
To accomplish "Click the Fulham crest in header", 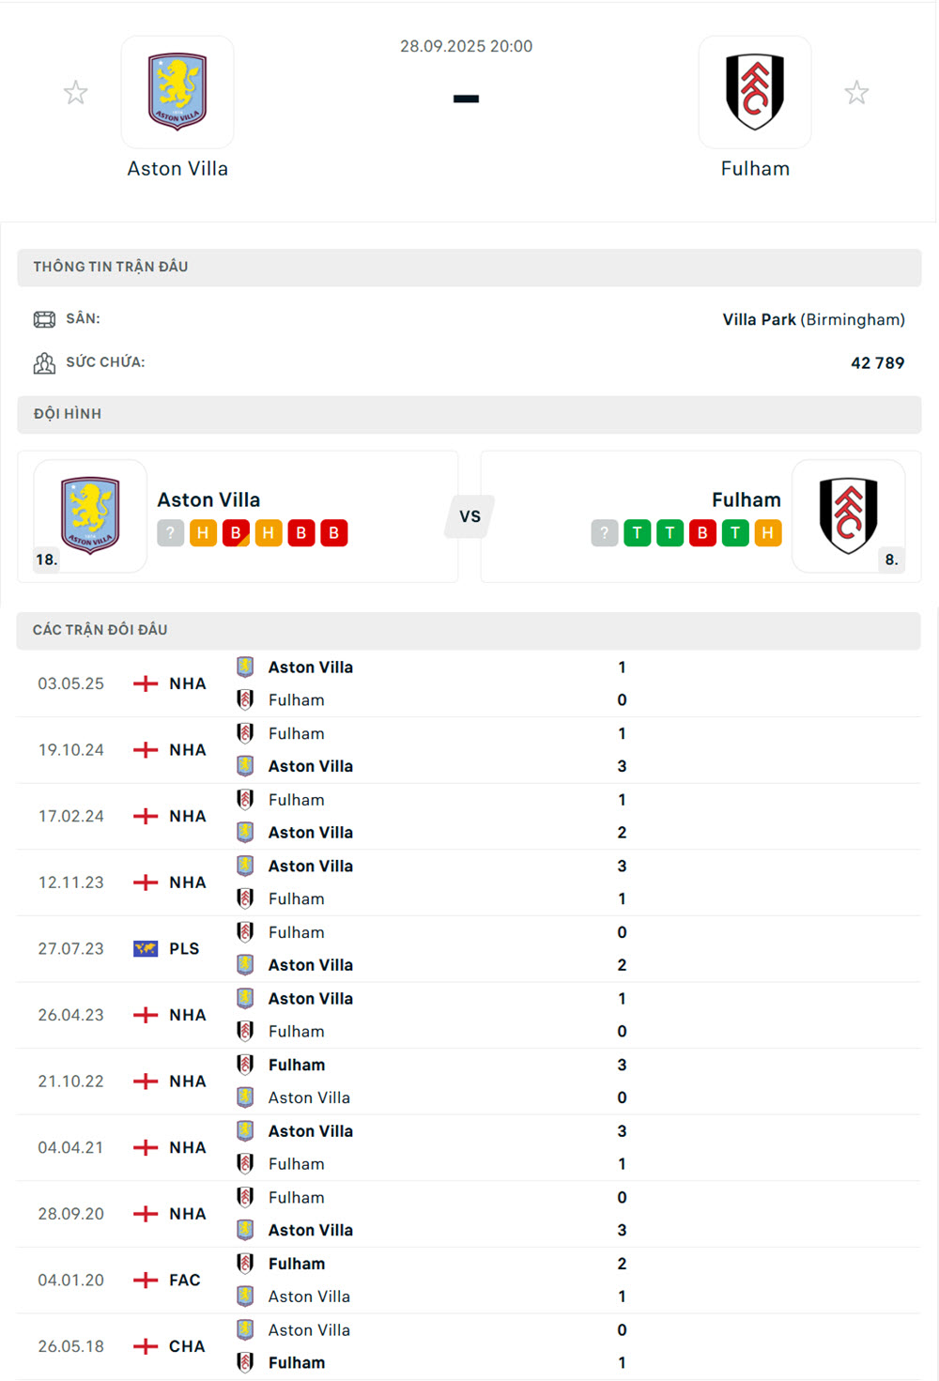I will [754, 92].
